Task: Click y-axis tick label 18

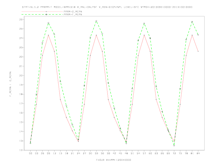Action: pyautogui.click(x=21, y=94)
